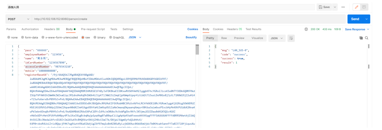Search the response with the magnifier icon
Screen dimensions: 382x130
click(366, 38)
